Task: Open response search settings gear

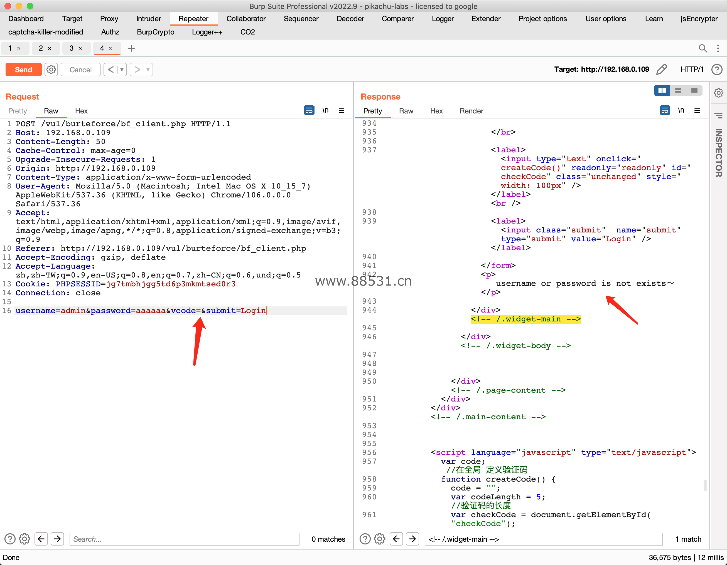Action: point(379,539)
